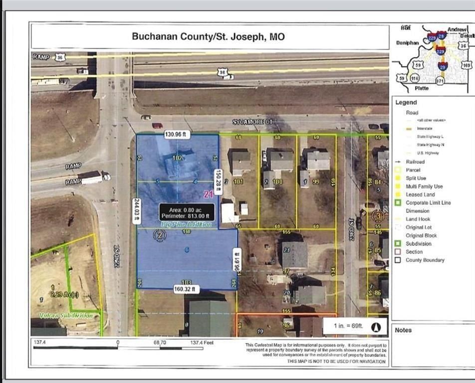Click the 244.03 ft dimension label
The width and height of the screenshot is (475, 383).
137,211
